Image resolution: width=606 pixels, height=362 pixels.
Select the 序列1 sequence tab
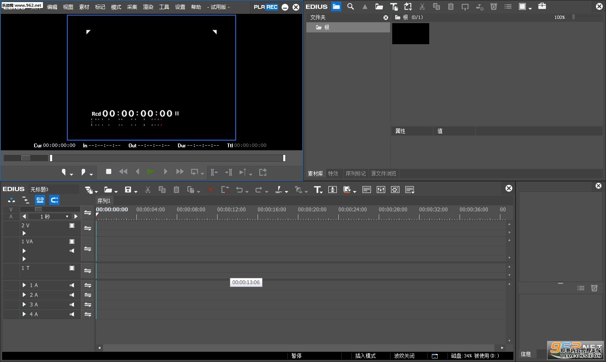[x=104, y=201]
